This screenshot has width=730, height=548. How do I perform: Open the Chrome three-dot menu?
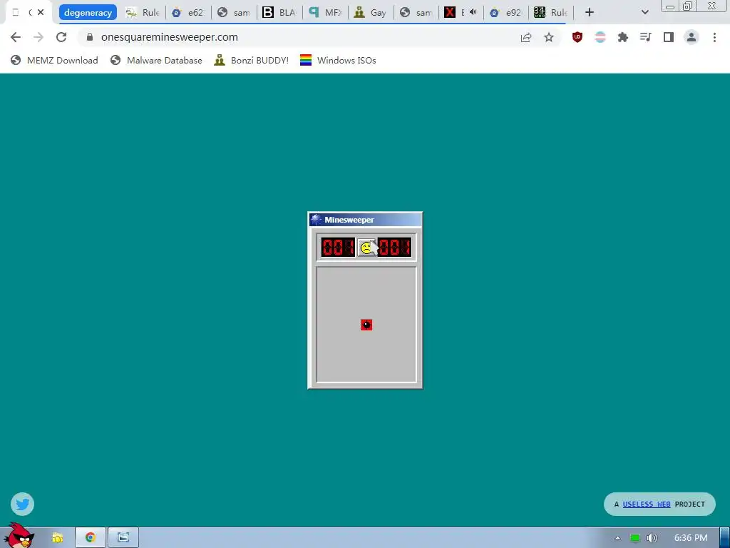714,37
